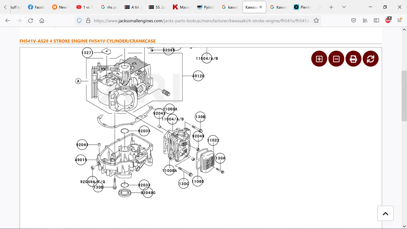Screen dimensions: 407x229
Task: Switch to the Facebook tab
Action: point(37,7)
